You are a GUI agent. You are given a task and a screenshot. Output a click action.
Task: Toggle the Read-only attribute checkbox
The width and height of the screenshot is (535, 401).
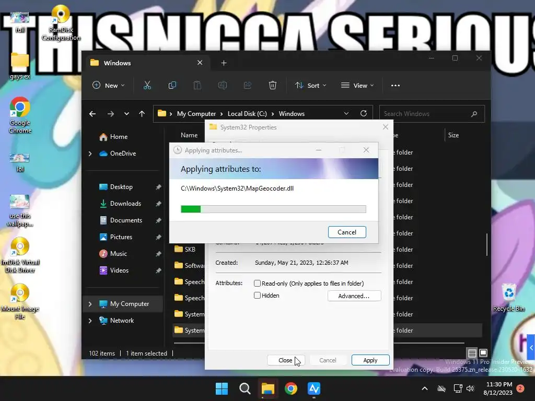[x=257, y=284]
